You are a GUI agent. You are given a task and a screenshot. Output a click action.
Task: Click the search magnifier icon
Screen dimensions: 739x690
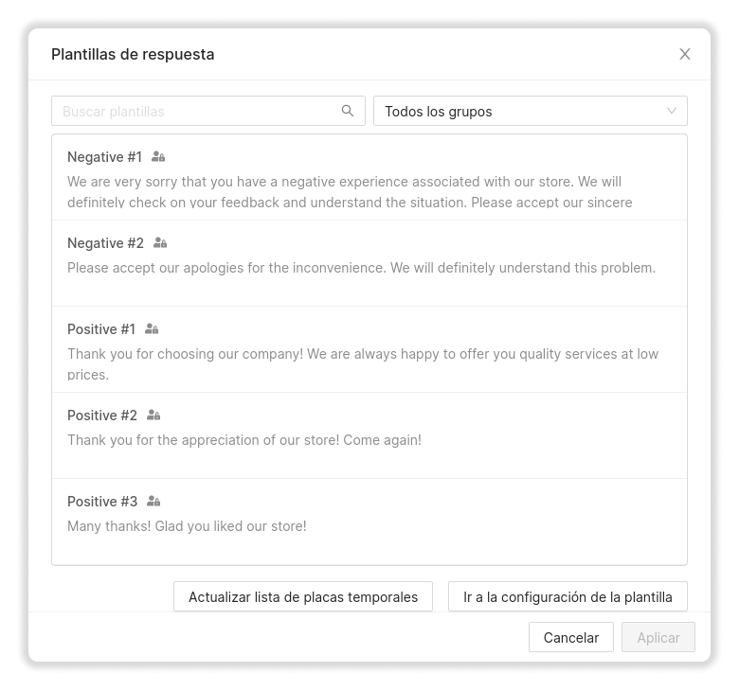click(x=348, y=111)
